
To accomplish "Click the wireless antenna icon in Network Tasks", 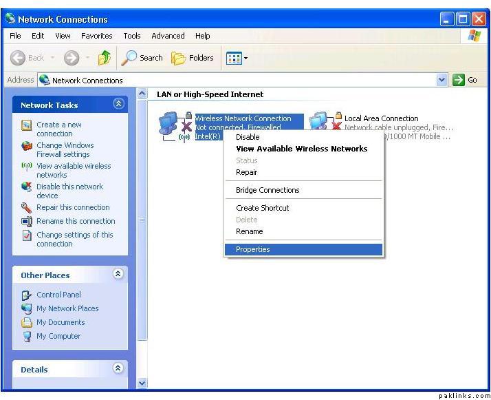I will pos(27,166).
